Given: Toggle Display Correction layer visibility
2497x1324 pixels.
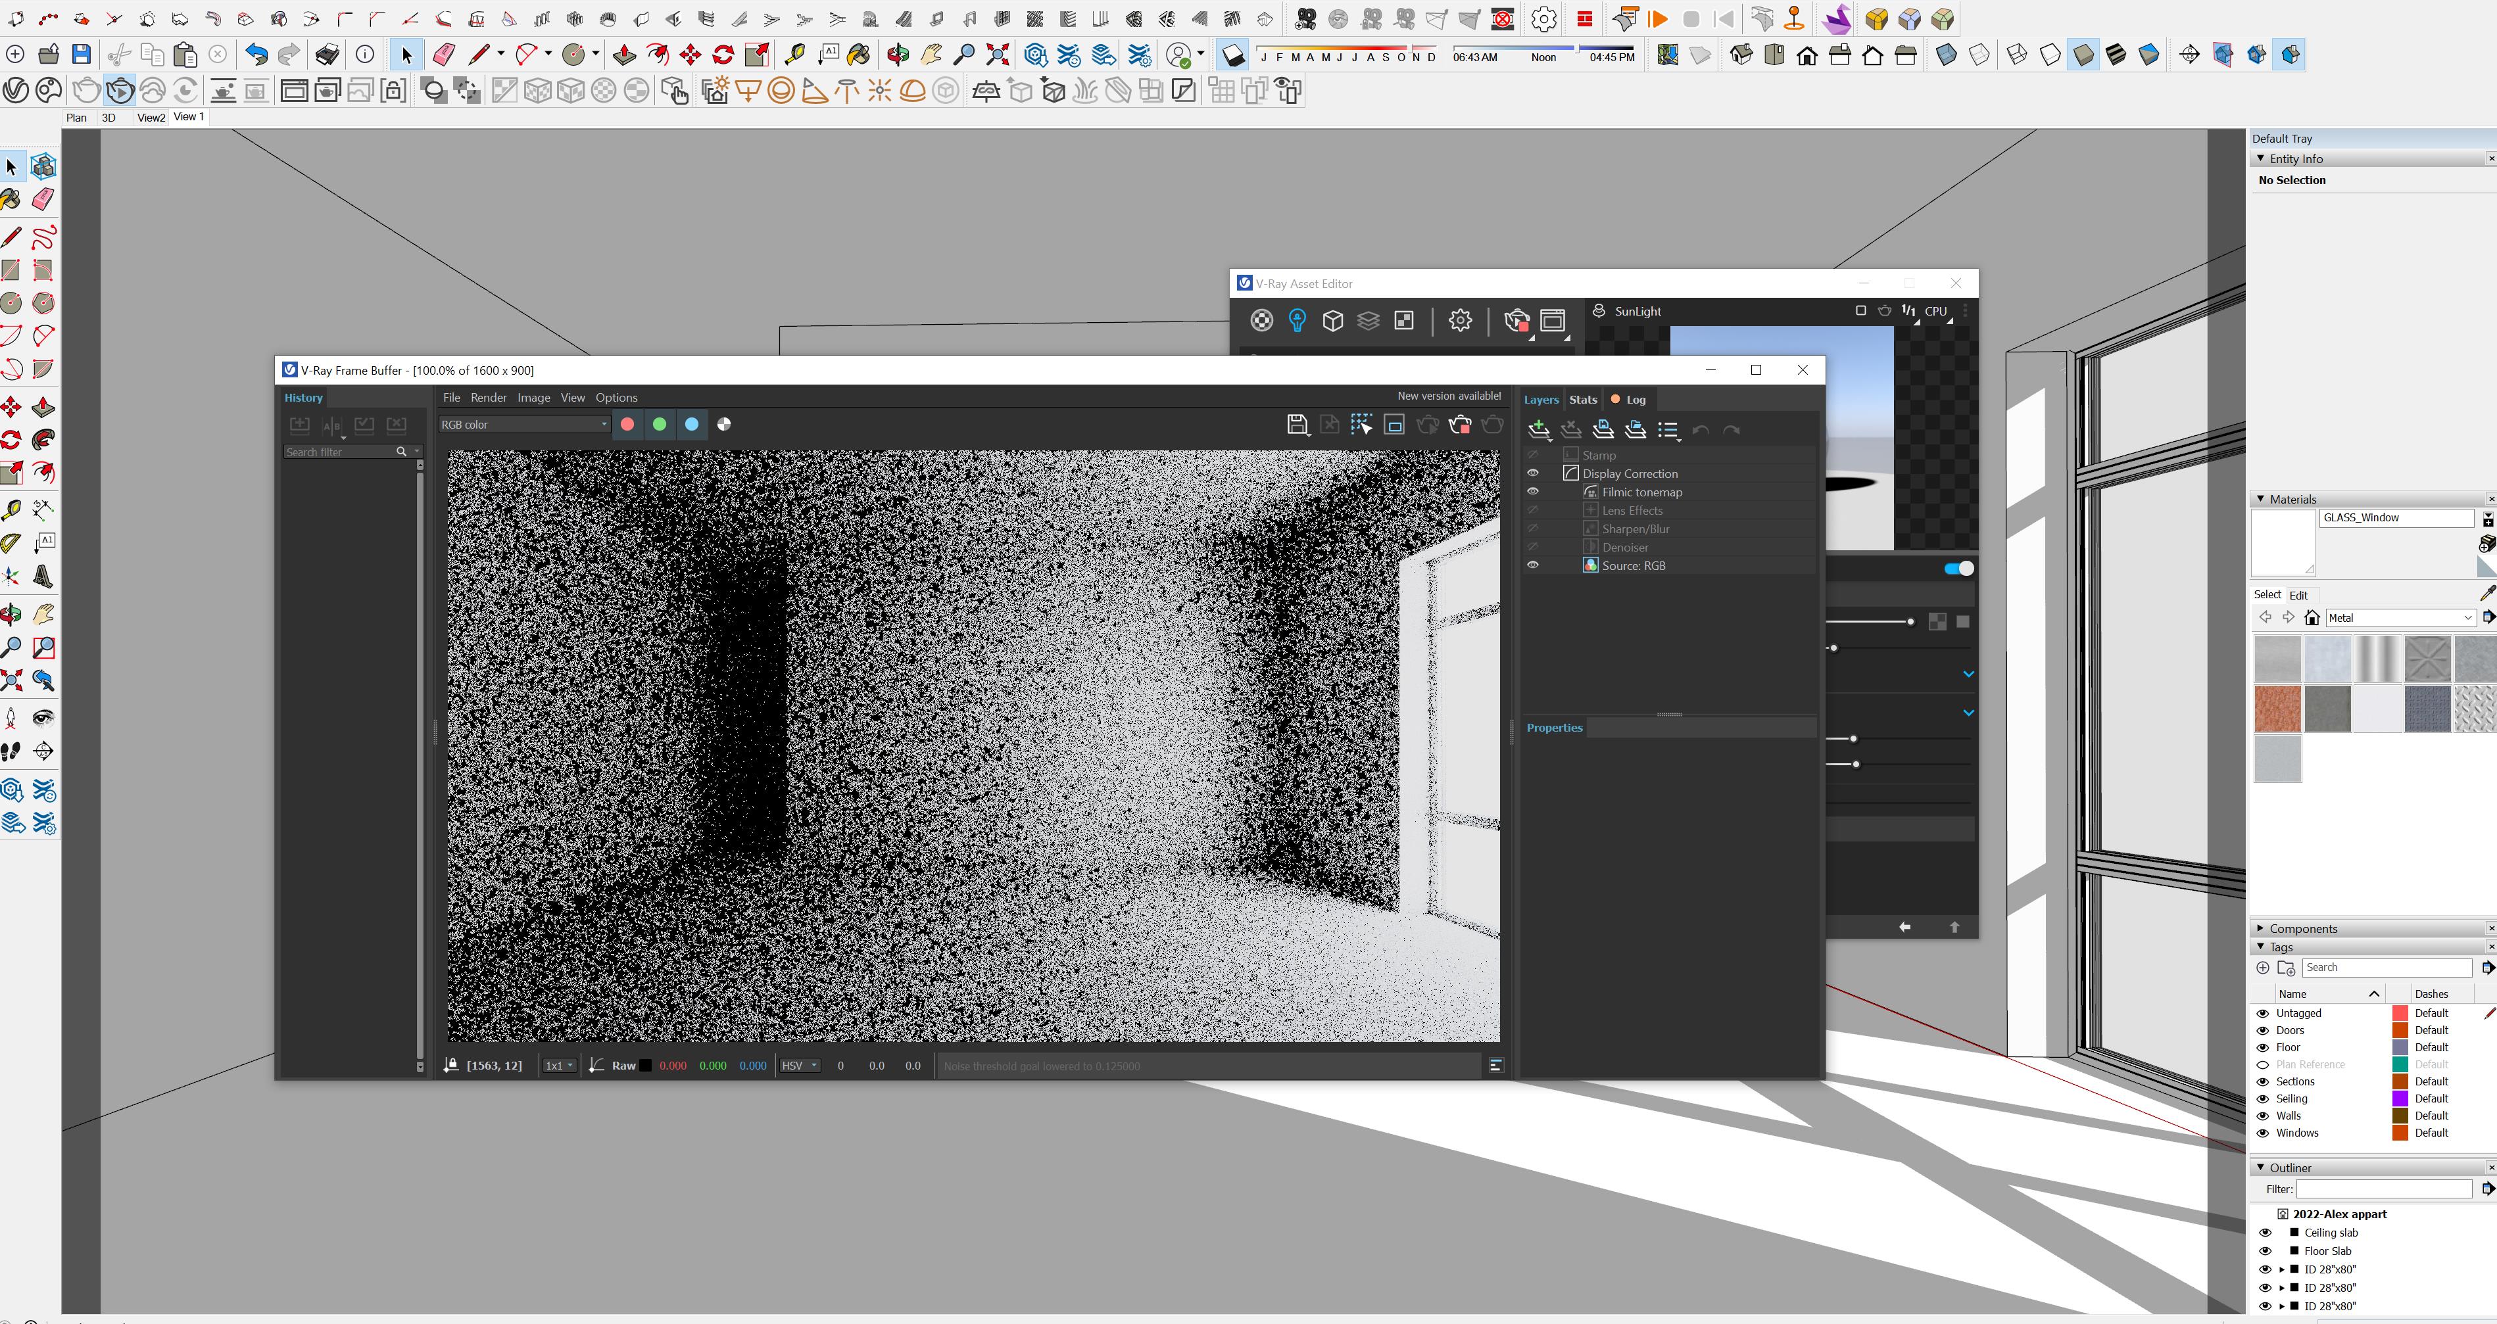Looking at the screenshot, I should (1532, 473).
